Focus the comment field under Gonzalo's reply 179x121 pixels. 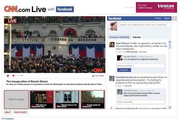[141, 66]
